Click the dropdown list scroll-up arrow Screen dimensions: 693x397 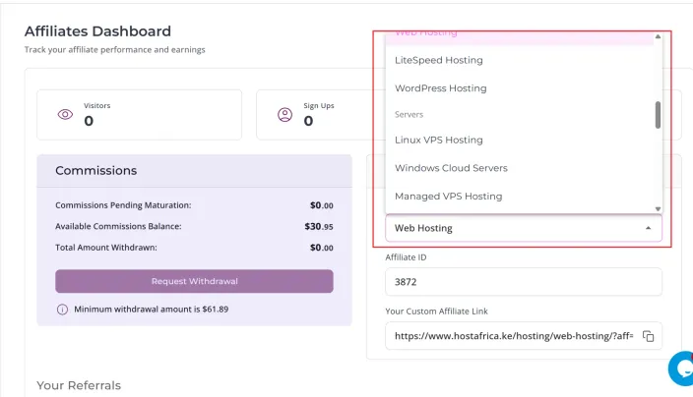[658, 36]
